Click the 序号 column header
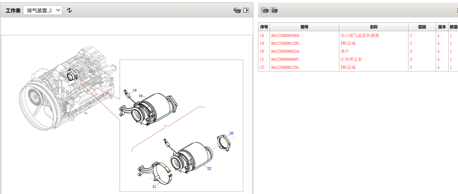The height and width of the screenshot is (194, 458). coord(264,27)
